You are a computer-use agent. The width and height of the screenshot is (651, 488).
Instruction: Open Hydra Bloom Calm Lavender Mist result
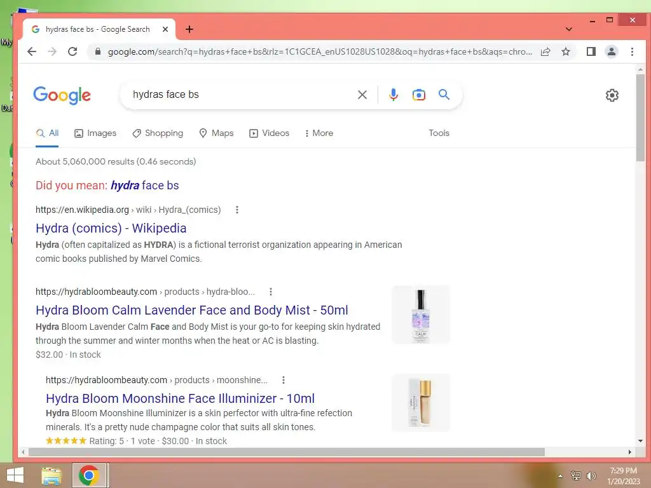point(192,310)
